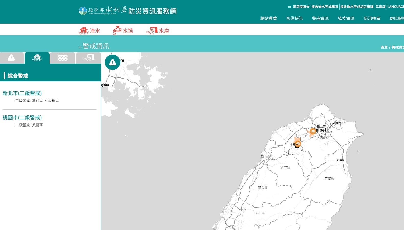Click the 苗栗縣 label on the map

pos(263,188)
